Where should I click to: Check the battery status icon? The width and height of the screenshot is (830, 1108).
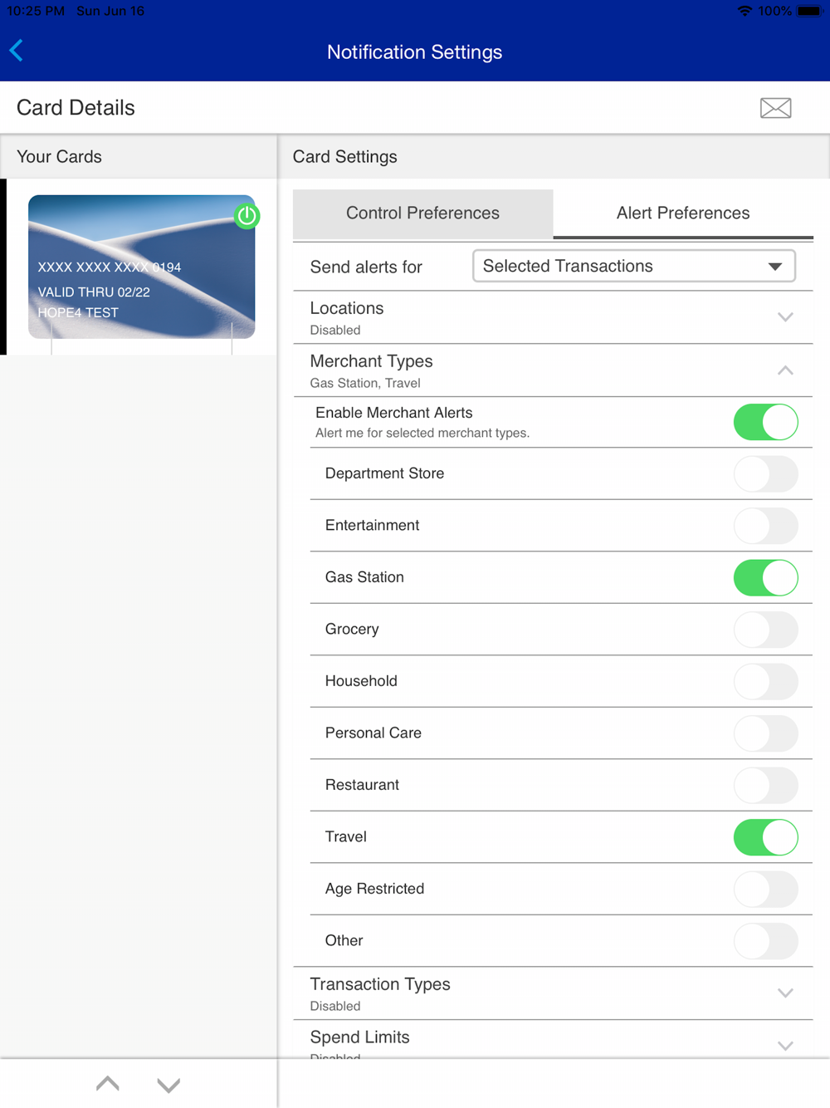(x=808, y=11)
